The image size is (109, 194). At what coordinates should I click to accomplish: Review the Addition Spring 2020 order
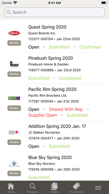pos(14,142)
